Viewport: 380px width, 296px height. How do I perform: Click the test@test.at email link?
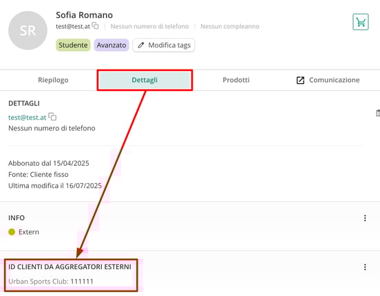pos(27,118)
